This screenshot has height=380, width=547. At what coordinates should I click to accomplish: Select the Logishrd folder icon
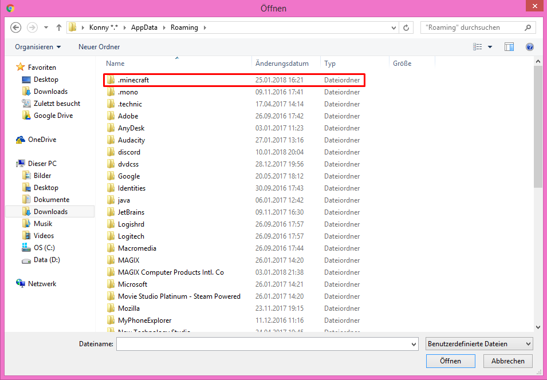[111, 224]
